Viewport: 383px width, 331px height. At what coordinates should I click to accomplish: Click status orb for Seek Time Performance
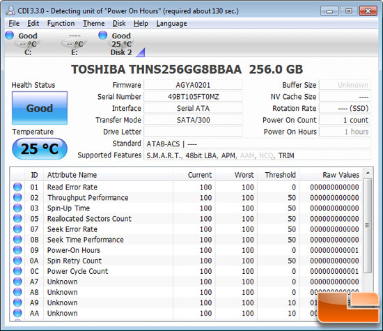pos(17,239)
